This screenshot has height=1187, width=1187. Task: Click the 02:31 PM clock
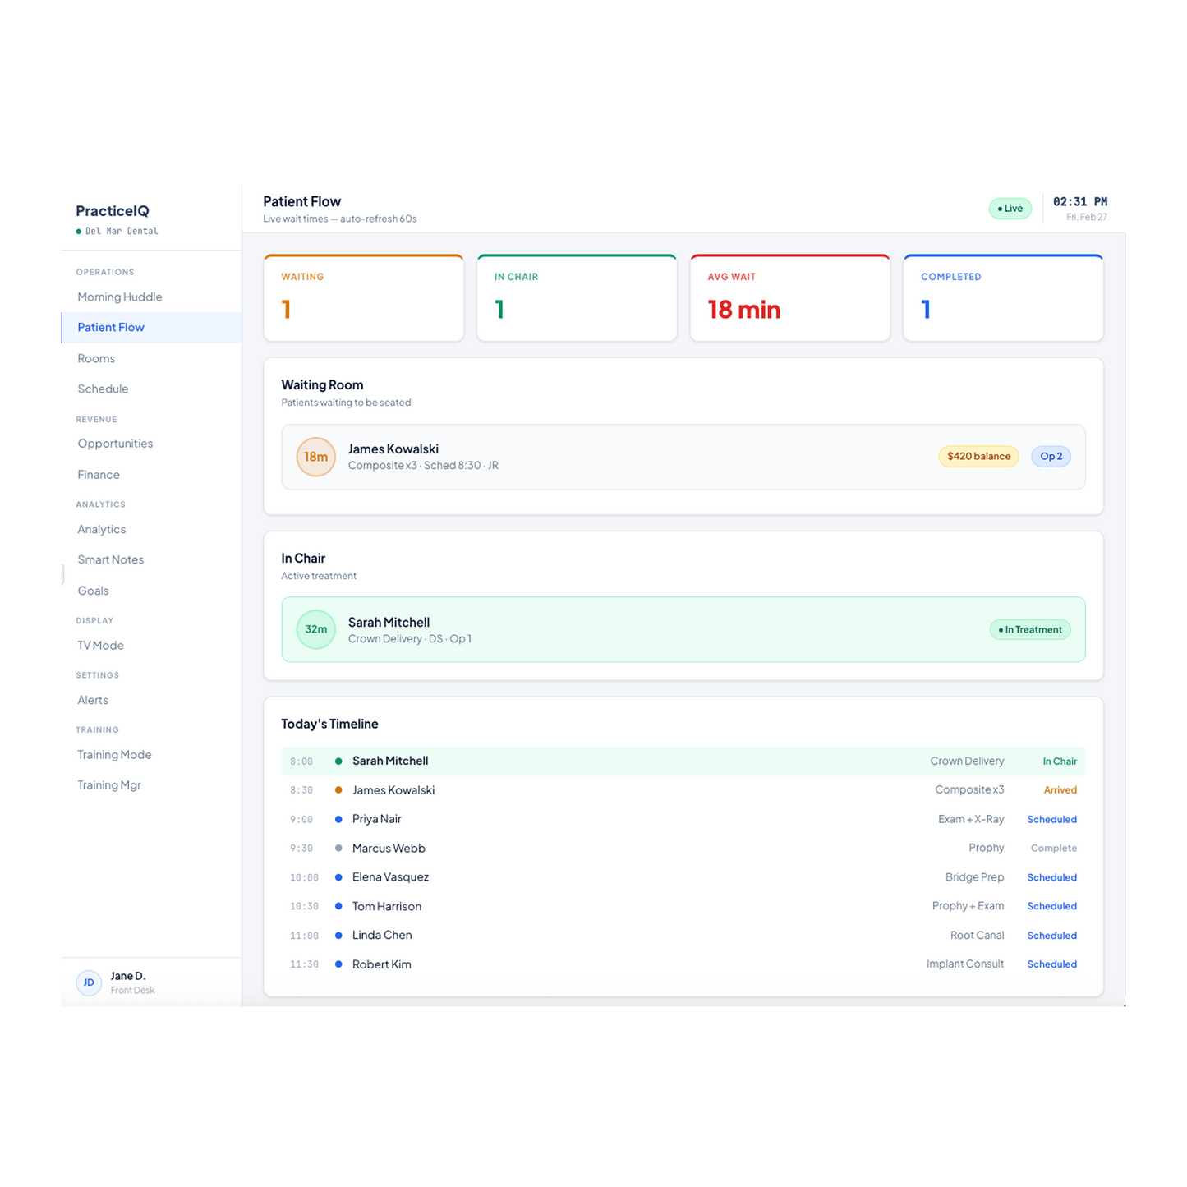pos(1080,202)
